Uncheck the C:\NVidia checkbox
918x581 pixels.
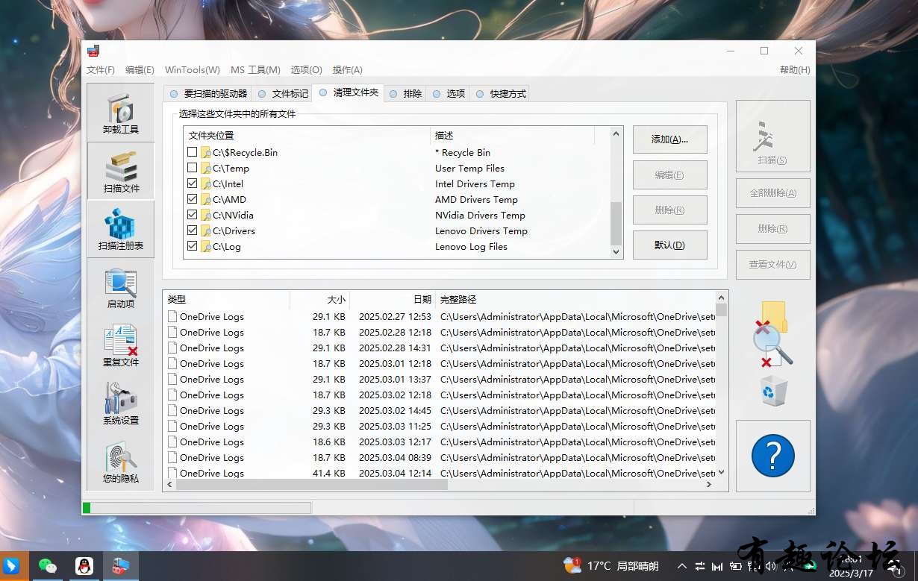pyautogui.click(x=193, y=215)
